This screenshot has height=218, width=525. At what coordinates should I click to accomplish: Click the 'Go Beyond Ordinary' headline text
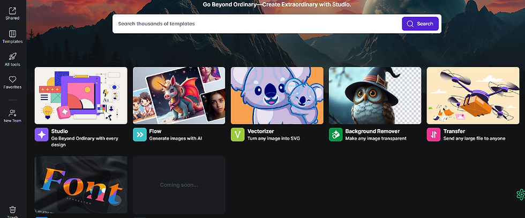coord(276,5)
